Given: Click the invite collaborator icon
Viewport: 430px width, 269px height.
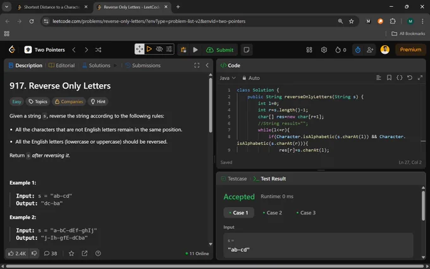Looking at the screenshot, I should pyautogui.click(x=370, y=49).
